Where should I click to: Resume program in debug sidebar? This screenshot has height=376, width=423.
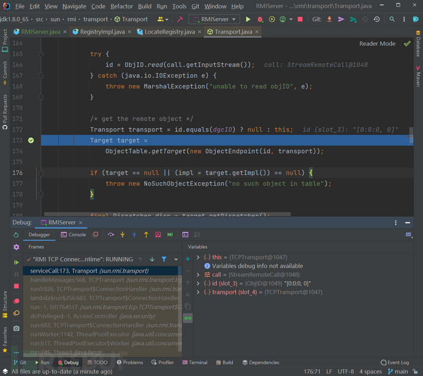pyautogui.click(x=16, y=262)
